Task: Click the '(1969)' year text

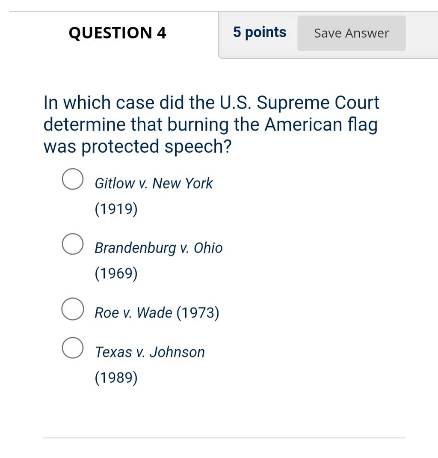Action: (116, 274)
